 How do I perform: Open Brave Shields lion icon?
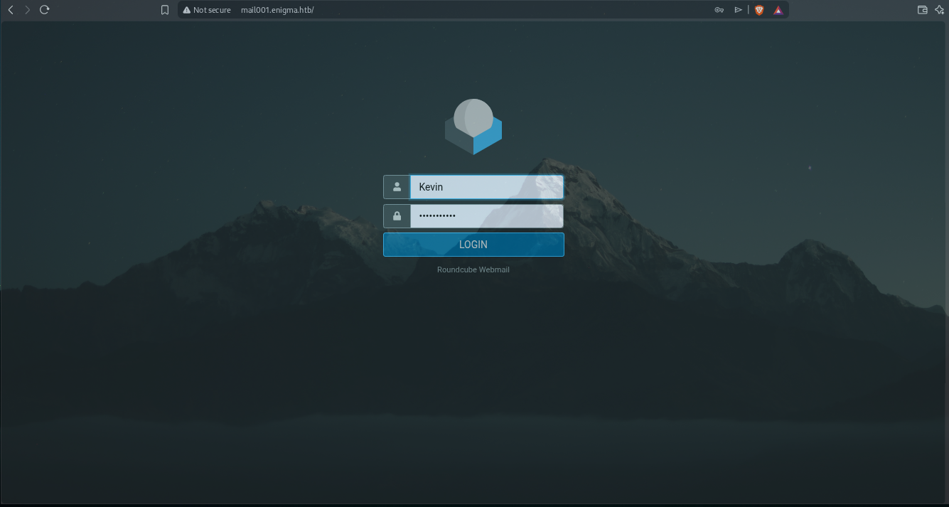coord(759,10)
